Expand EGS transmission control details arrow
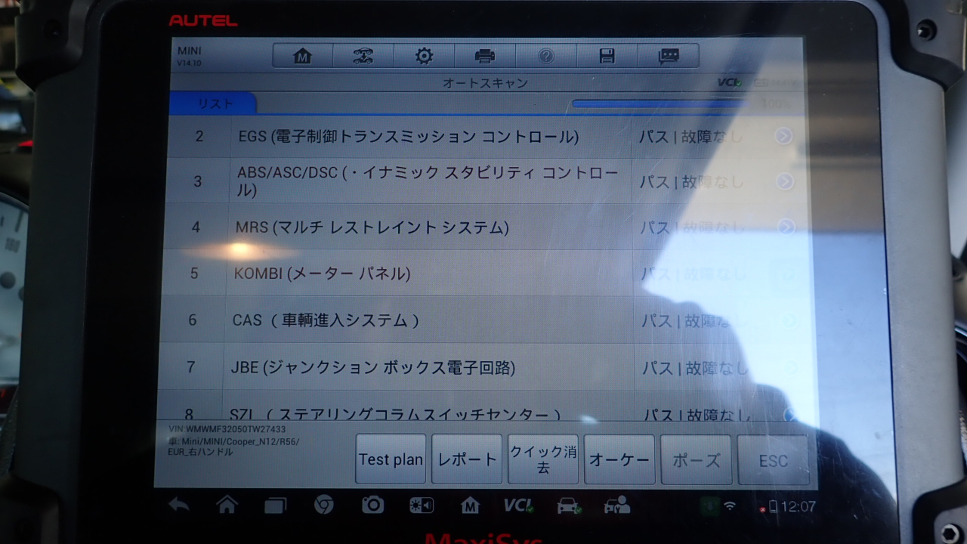Image resolution: width=967 pixels, height=544 pixels. [x=784, y=136]
